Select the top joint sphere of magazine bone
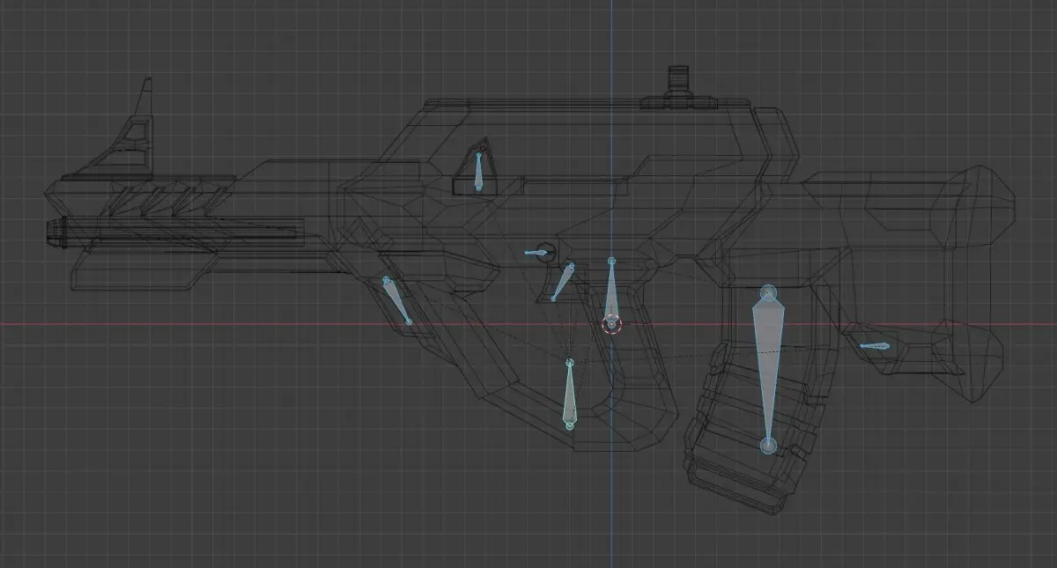Image resolution: width=1057 pixels, height=568 pixels. point(768,292)
